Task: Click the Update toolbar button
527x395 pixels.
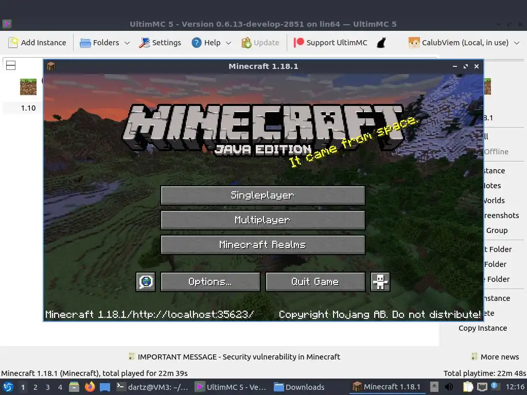Action: (x=260, y=43)
